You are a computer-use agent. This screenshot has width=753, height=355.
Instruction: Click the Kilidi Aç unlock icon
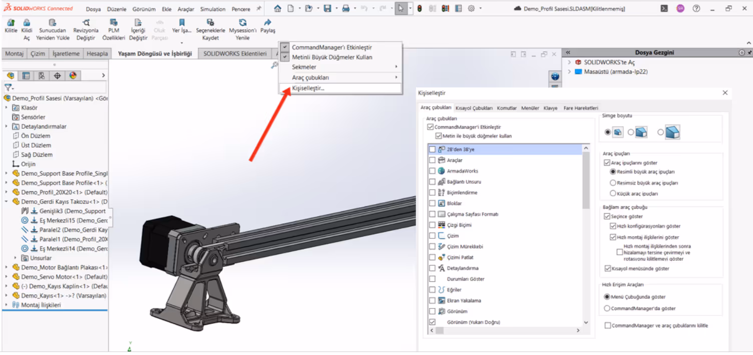pos(27,23)
